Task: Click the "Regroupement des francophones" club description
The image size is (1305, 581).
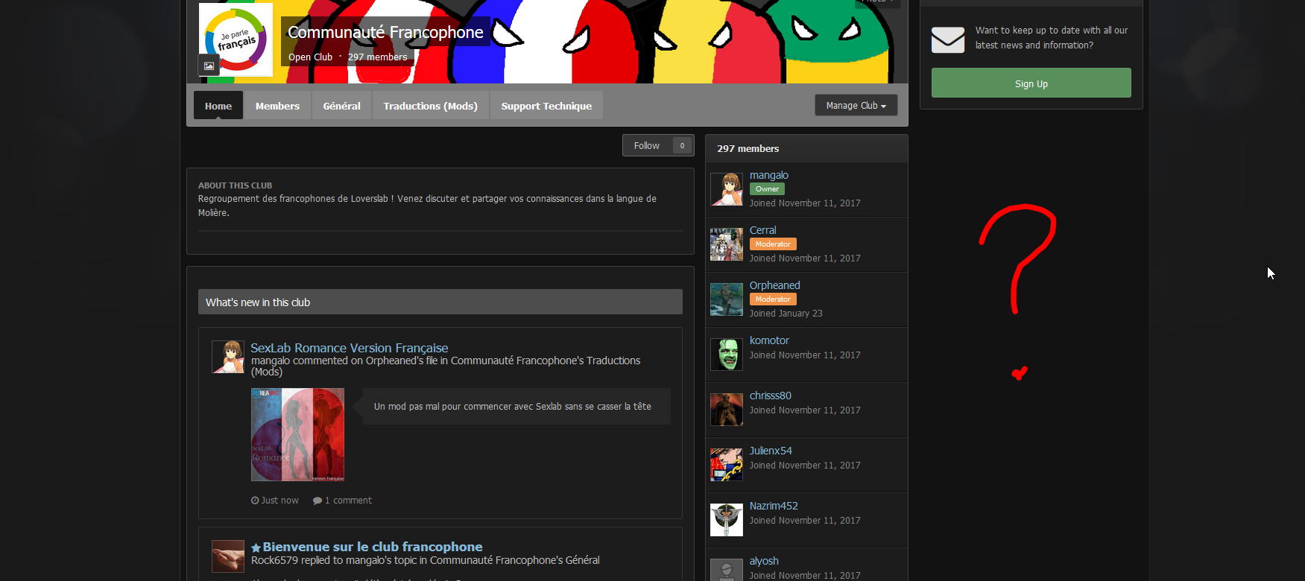Action: click(428, 206)
